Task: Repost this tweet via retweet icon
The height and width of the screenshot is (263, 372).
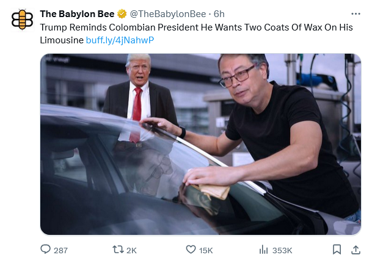Action: [x=118, y=250]
